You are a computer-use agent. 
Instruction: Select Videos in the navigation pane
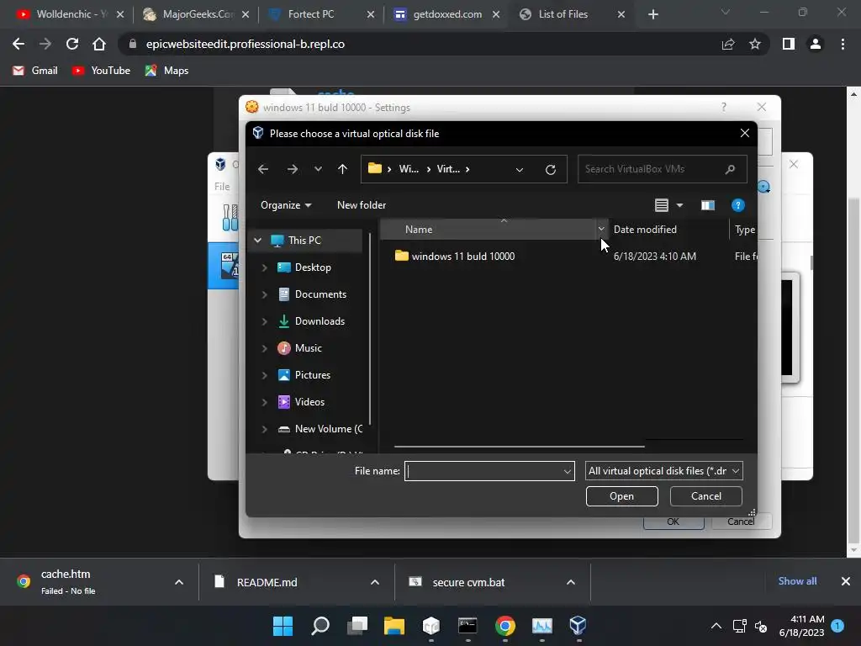[x=309, y=402]
